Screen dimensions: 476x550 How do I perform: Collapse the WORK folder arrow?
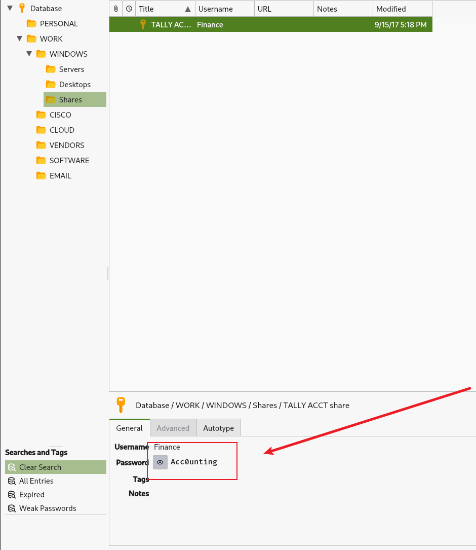point(20,39)
